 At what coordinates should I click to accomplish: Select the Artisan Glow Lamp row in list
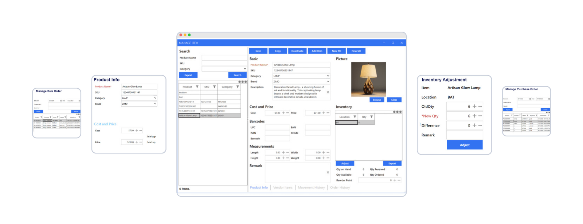tap(210, 116)
